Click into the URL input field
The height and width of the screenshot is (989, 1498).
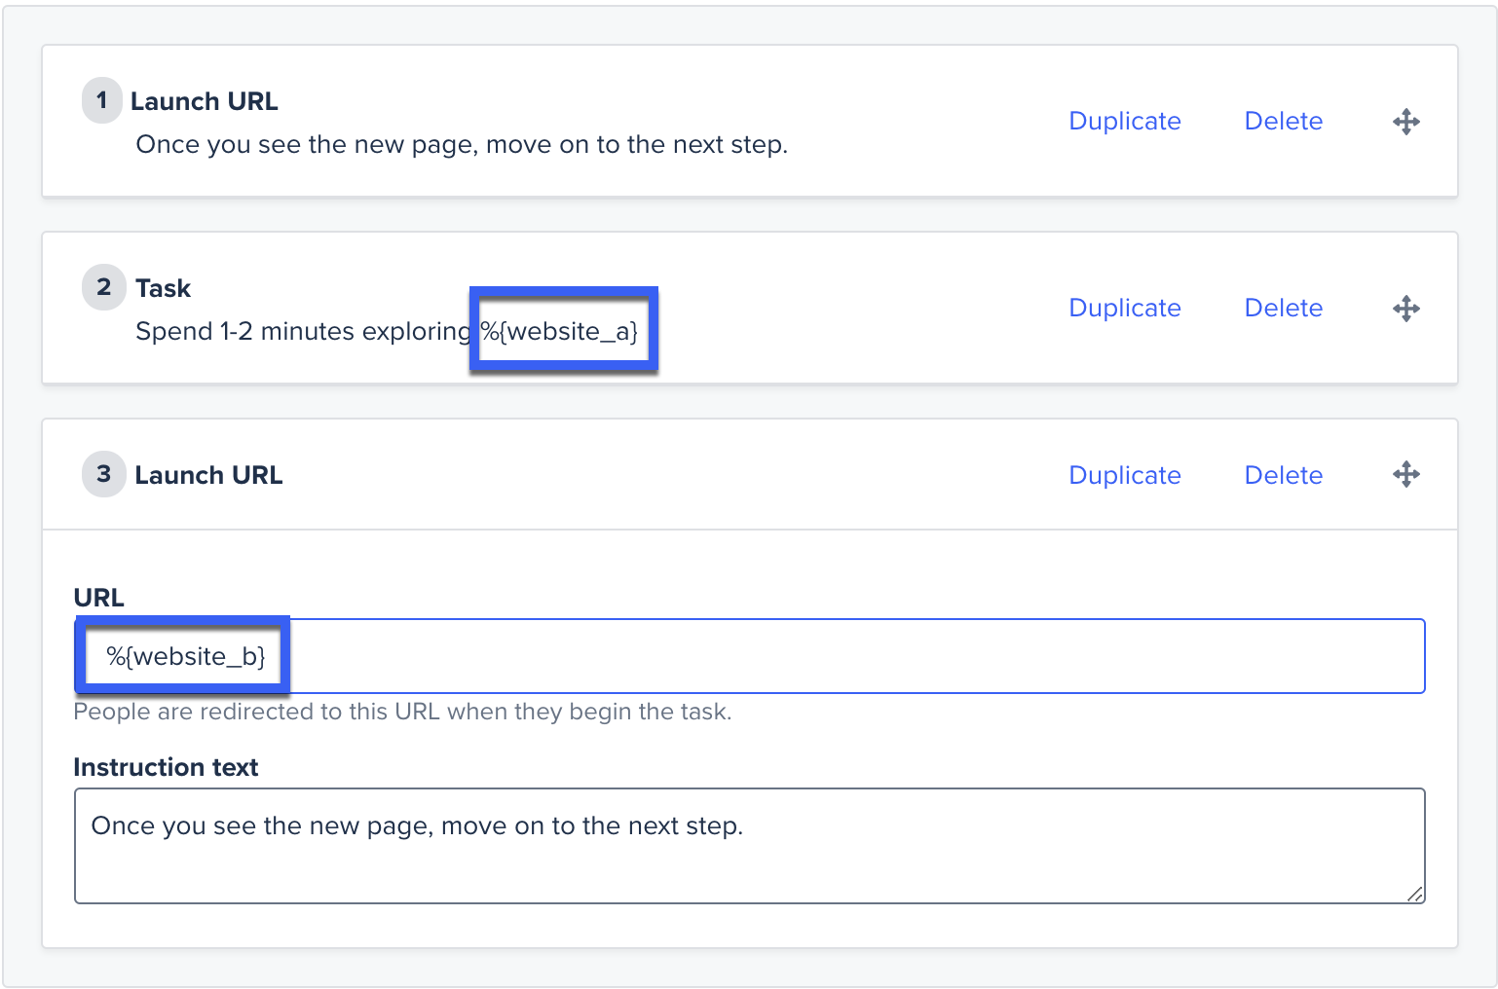click(750, 656)
